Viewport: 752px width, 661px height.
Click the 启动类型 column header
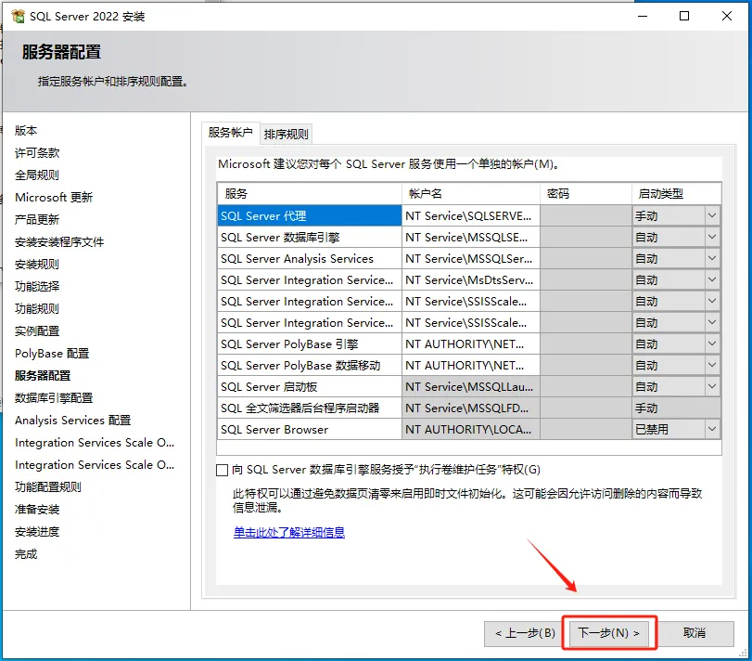coord(676,194)
